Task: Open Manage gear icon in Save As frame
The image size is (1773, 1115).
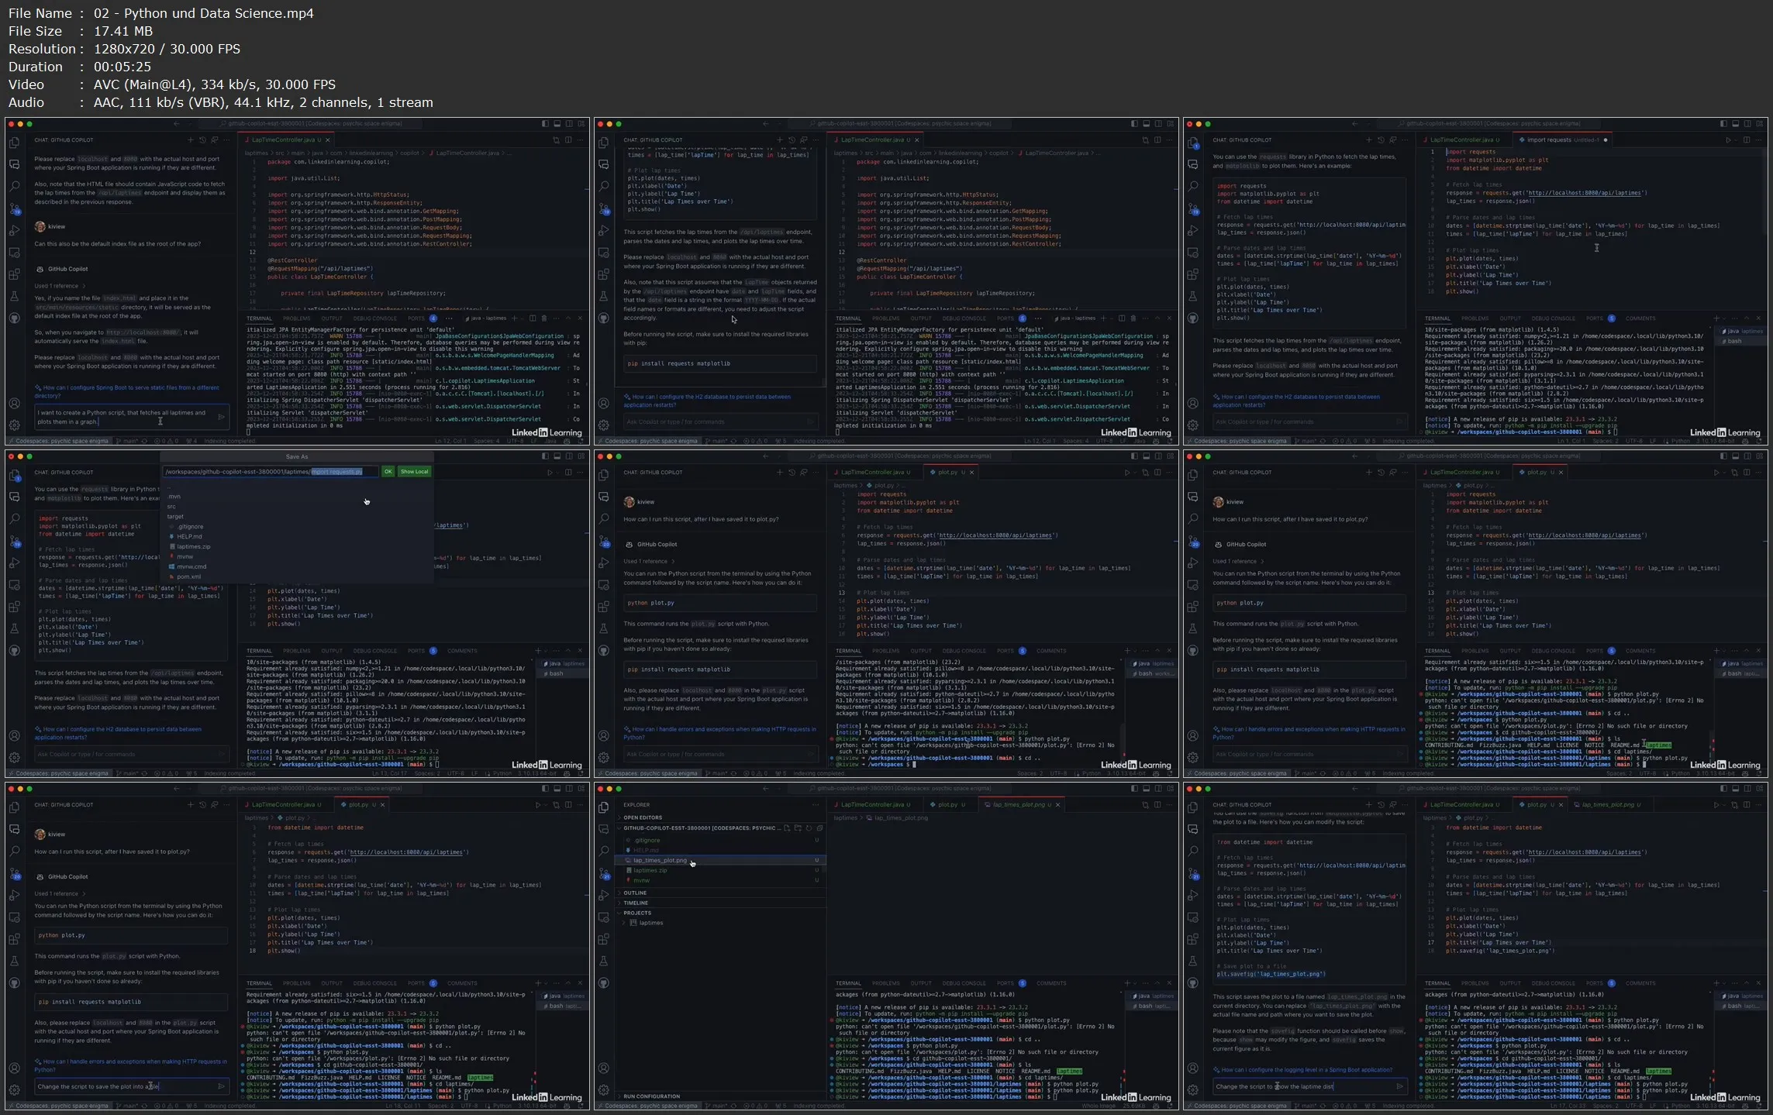Action: click(x=15, y=757)
